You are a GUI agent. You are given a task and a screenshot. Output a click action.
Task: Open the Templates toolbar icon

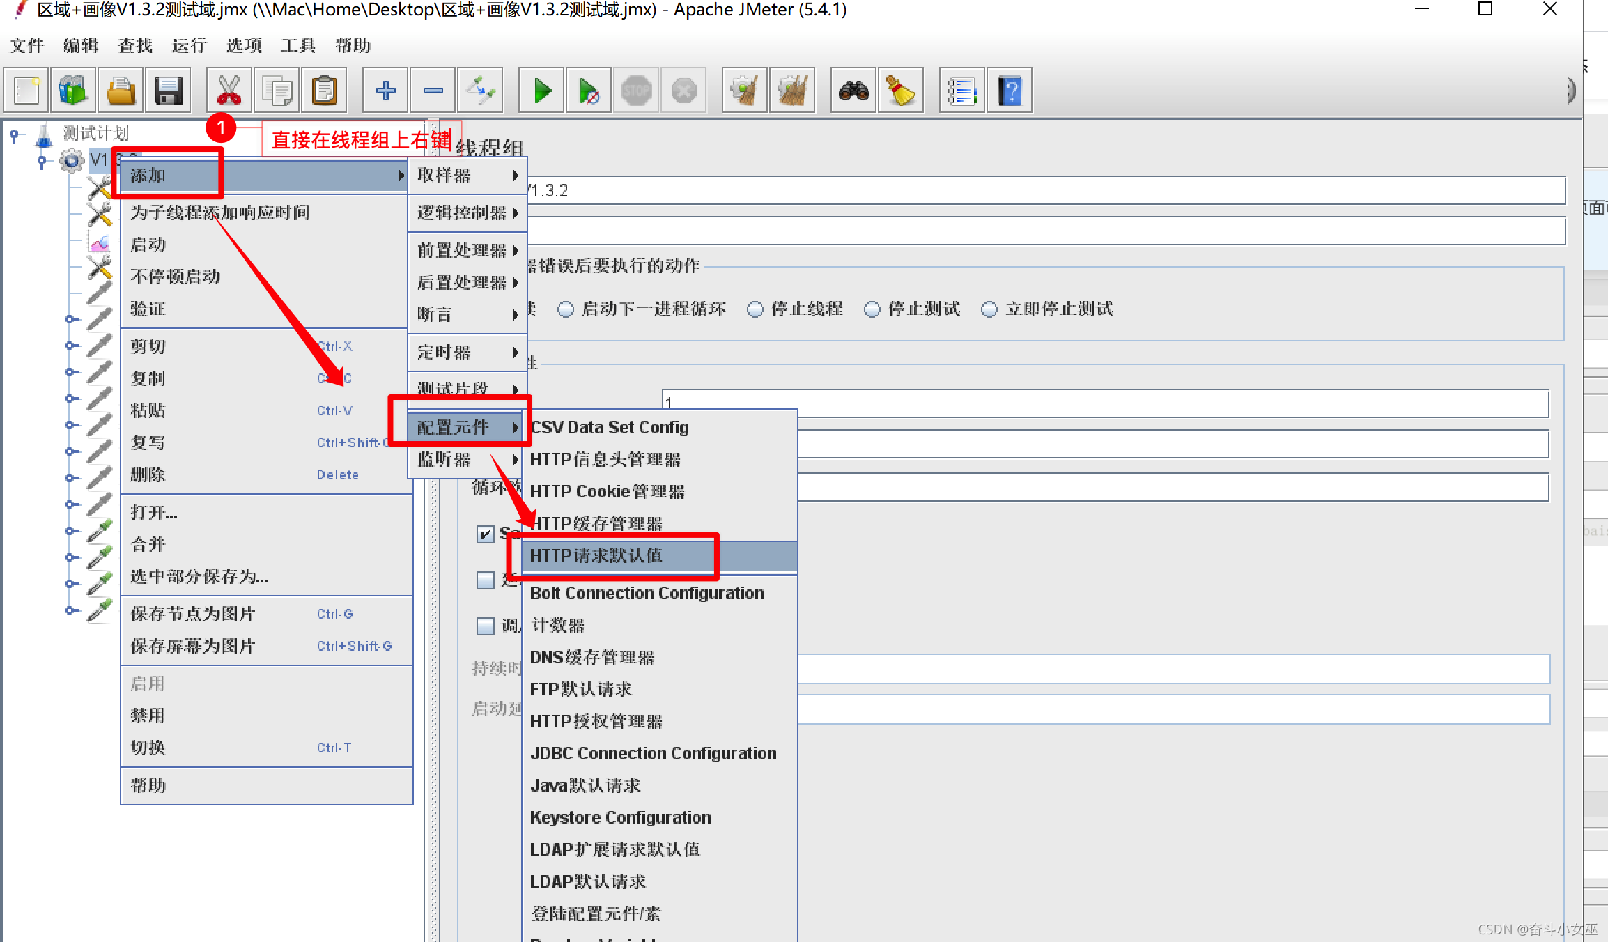(x=73, y=91)
